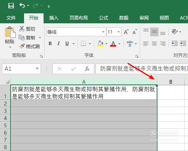The width and height of the screenshot is (188, 151).
Task: Cancel formula entry with X
Action: click(x=60, y=69)
